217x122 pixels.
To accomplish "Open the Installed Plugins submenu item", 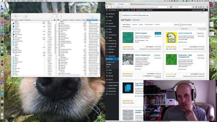I will pyautogui.click(x=111, y=62).
